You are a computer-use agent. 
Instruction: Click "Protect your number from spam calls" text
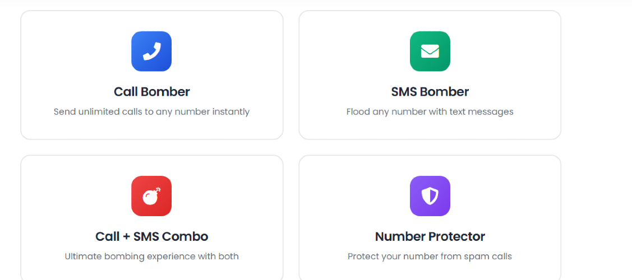coord(430,256)
